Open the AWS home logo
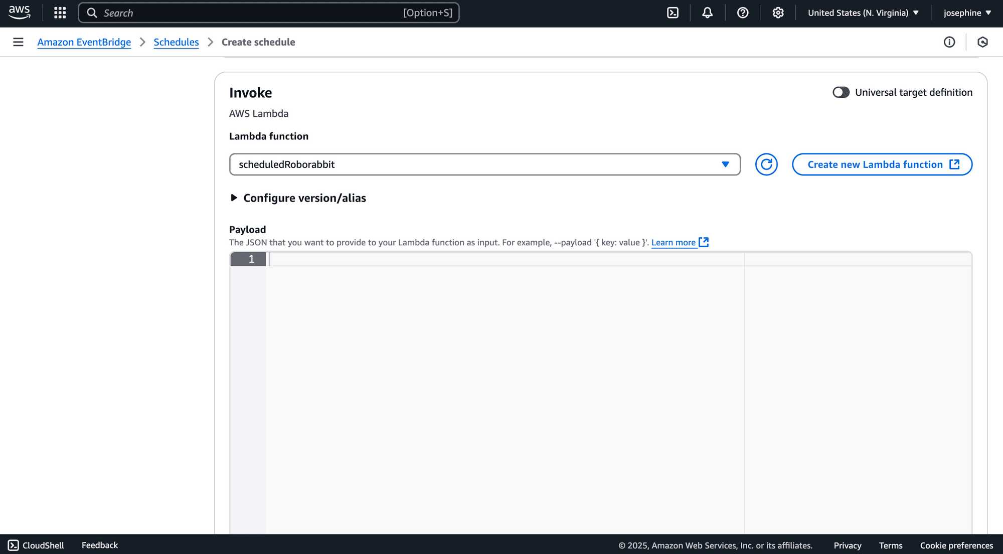Viewport: 1003px width, 554px height. coord(20,13)
